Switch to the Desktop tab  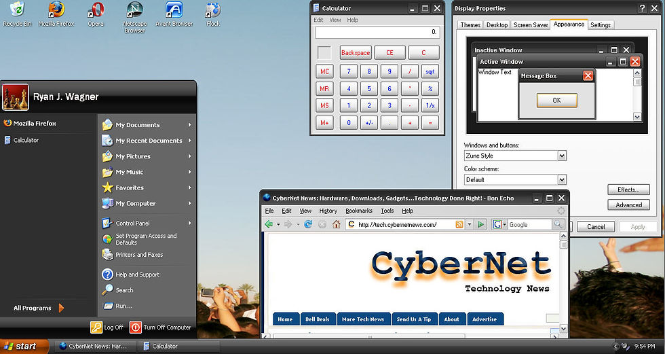(x=497, y=25)
